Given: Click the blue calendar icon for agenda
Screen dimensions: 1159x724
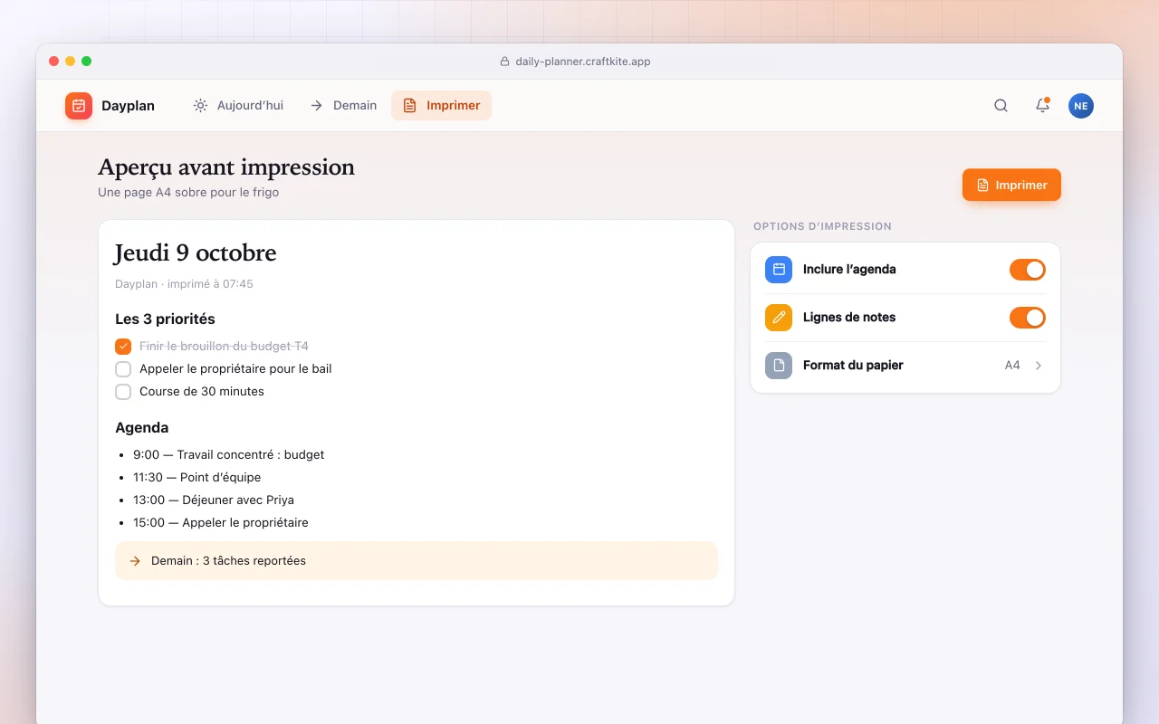Looking at the screenshot, I should 779,270.
